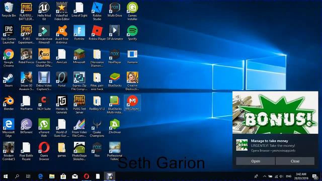
Task: Click Open on the notification
Action: [x=256, y=161]
